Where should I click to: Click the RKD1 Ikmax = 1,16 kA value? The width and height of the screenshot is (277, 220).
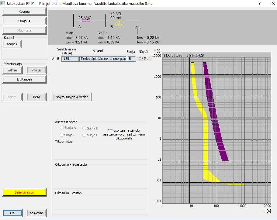(x=109, y=38)
